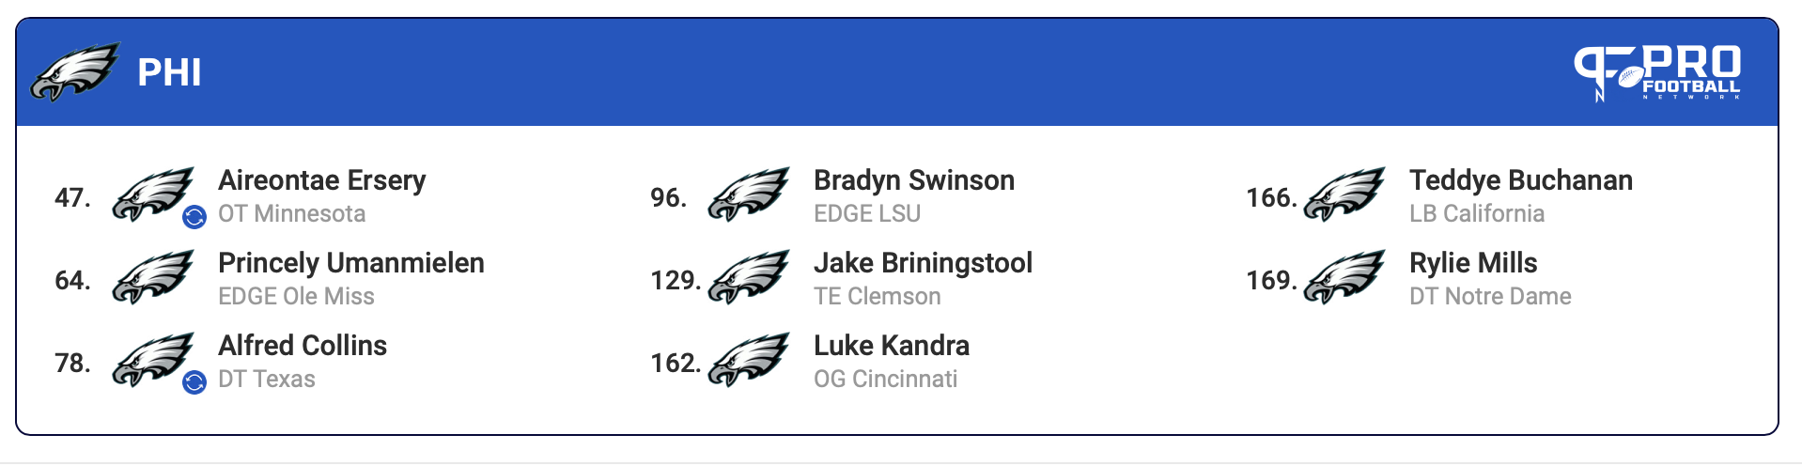Click the PHI team header label

coord(170,72)
